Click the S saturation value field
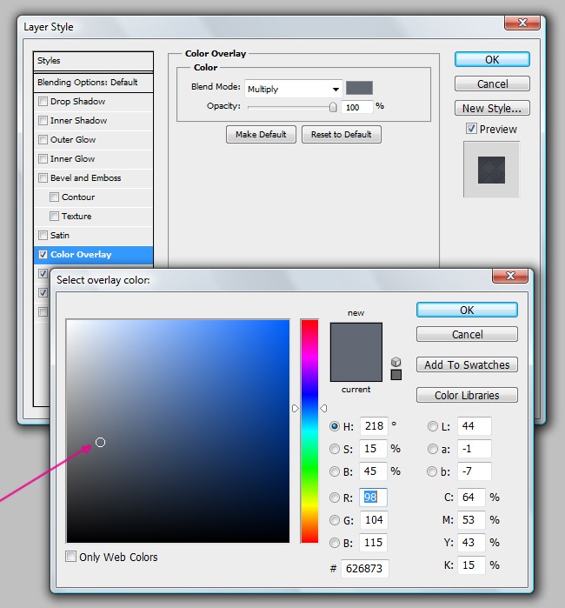This screenshot has width=565, height=608. [374, 449]
